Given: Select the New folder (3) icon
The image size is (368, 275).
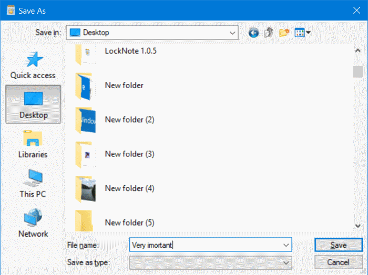Looking at the screenshot, I should [x=85, y=155].
